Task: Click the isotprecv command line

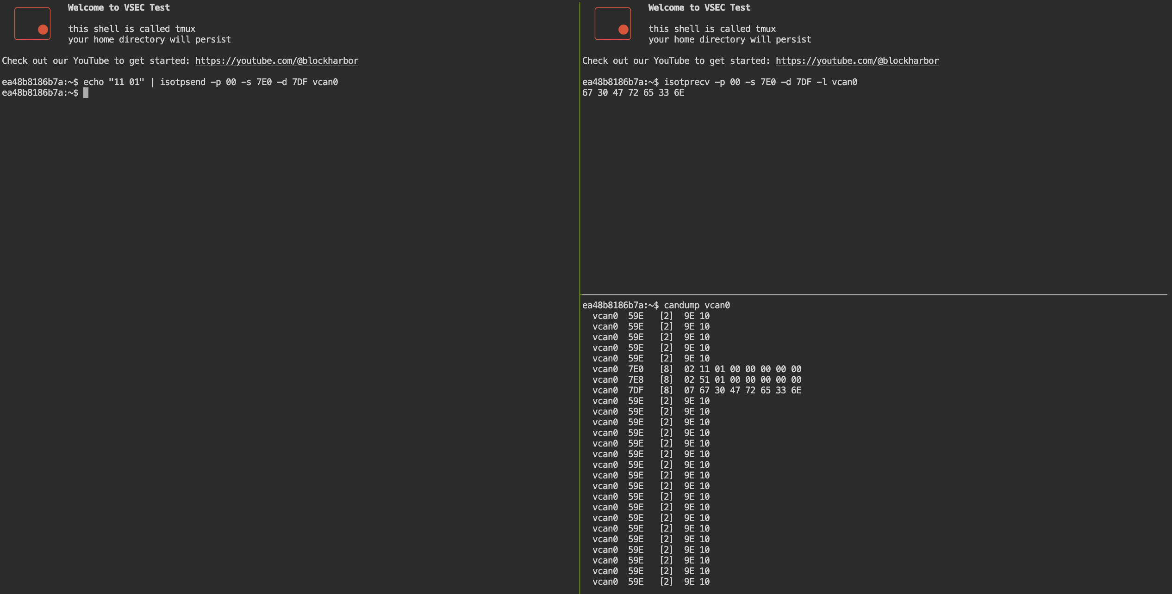Action: (x=720, y=82)
